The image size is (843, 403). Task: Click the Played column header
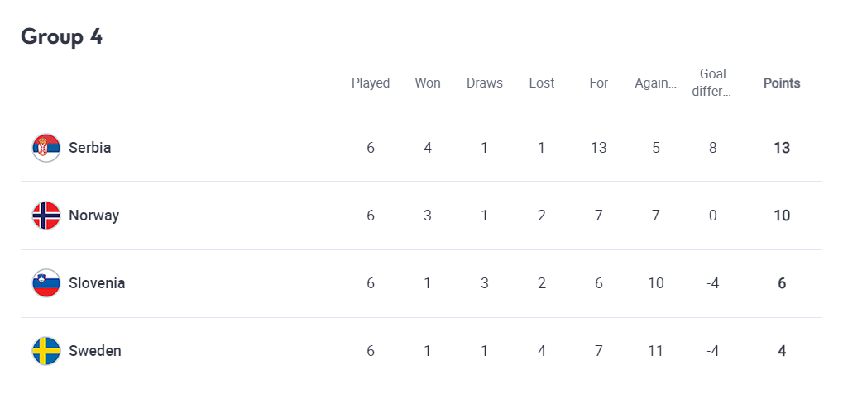coord(371,83)
